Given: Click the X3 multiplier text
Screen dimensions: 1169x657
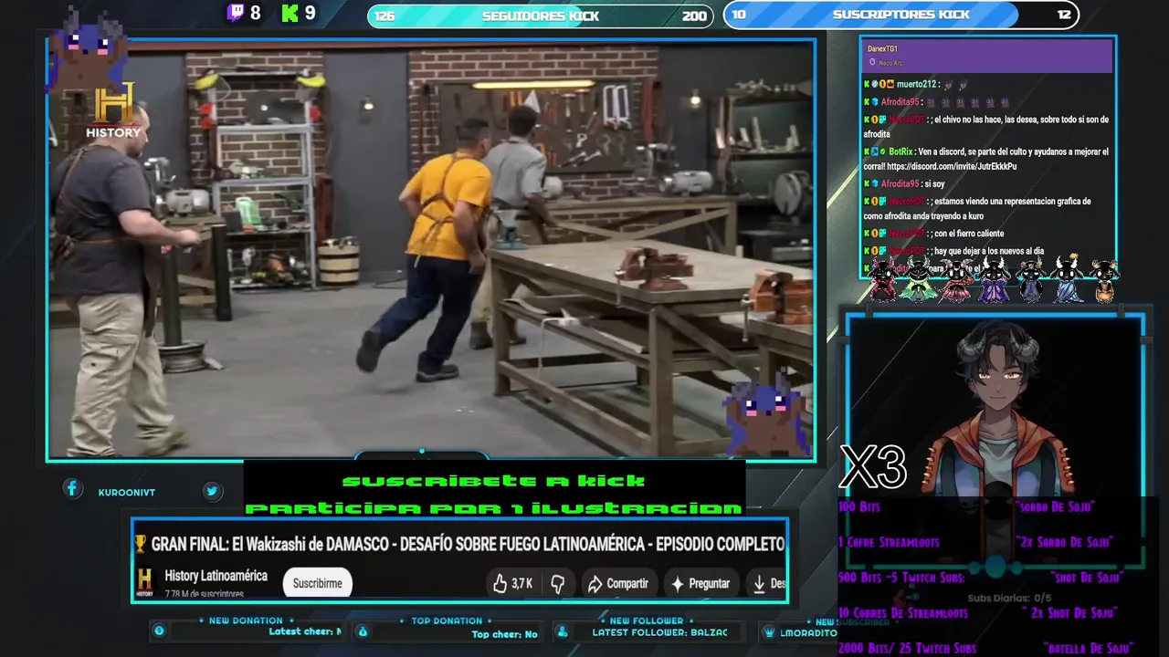Looking at the screenshot, I should (873, 468).
